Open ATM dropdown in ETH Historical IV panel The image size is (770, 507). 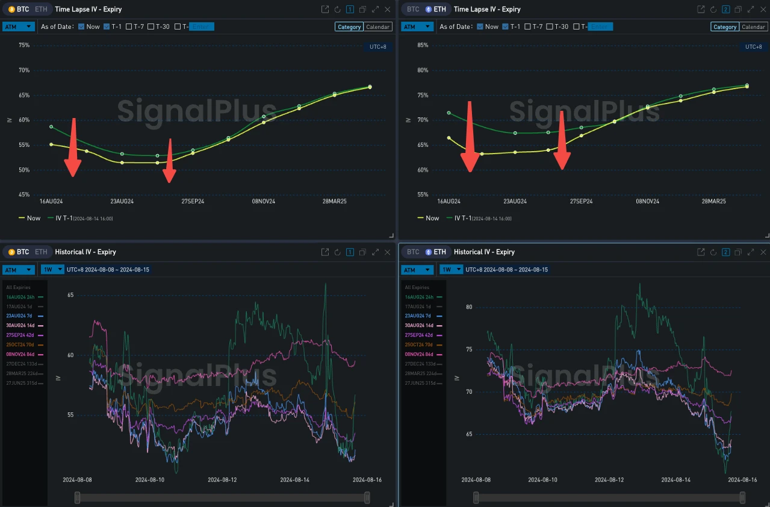click(417, 270)
